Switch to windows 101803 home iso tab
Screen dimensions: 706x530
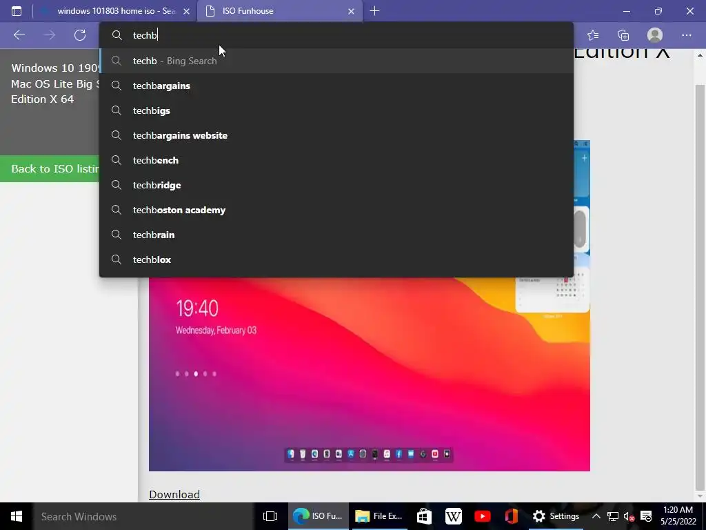tap(116, 11)
